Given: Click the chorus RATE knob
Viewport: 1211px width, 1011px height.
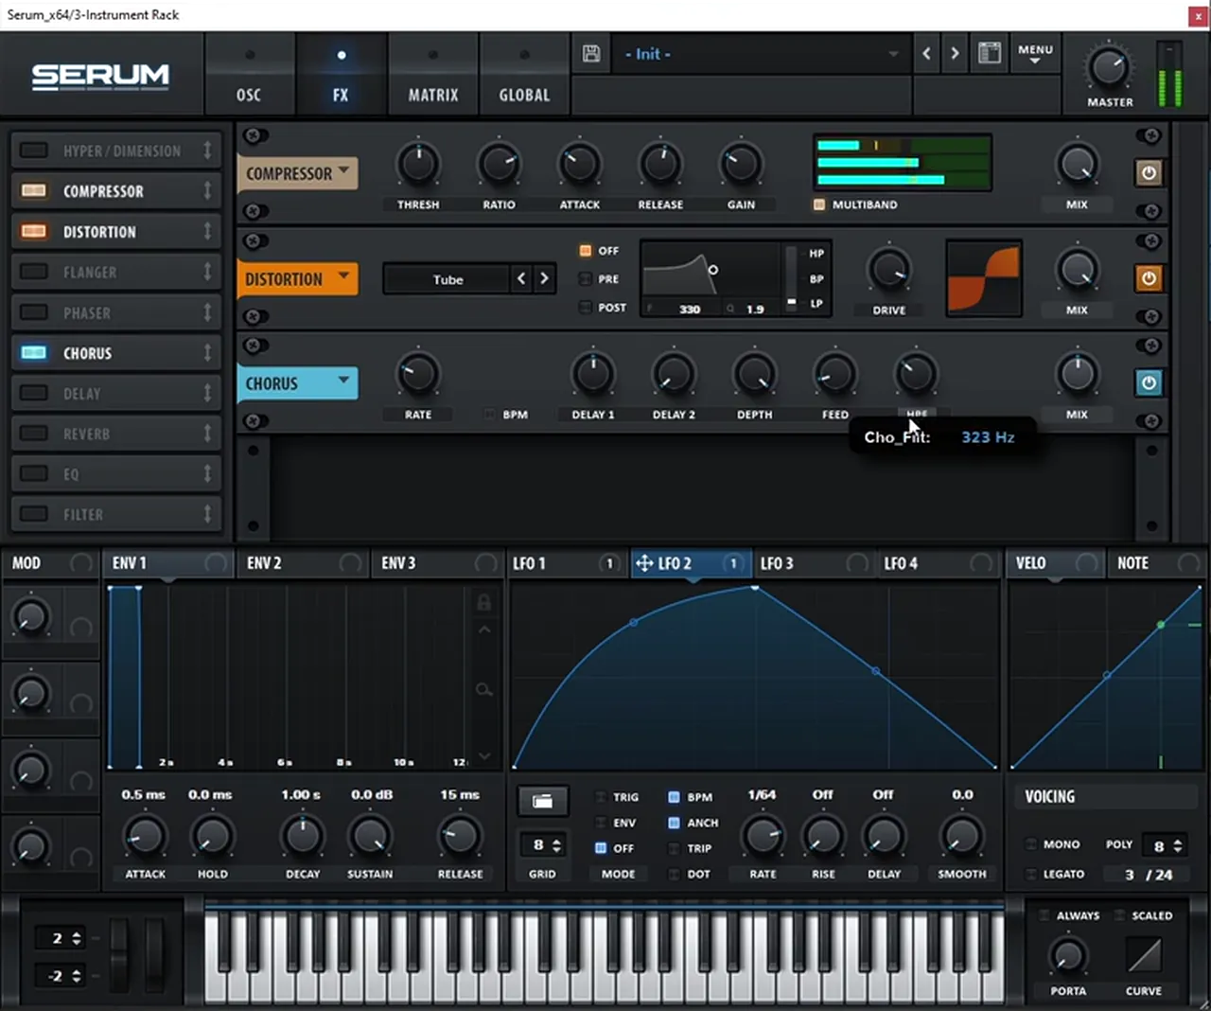Looking at the screenshot, I should (417, 374).
